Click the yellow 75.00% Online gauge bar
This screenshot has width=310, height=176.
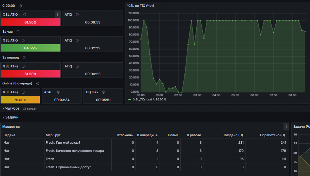[x=20, y=100]
